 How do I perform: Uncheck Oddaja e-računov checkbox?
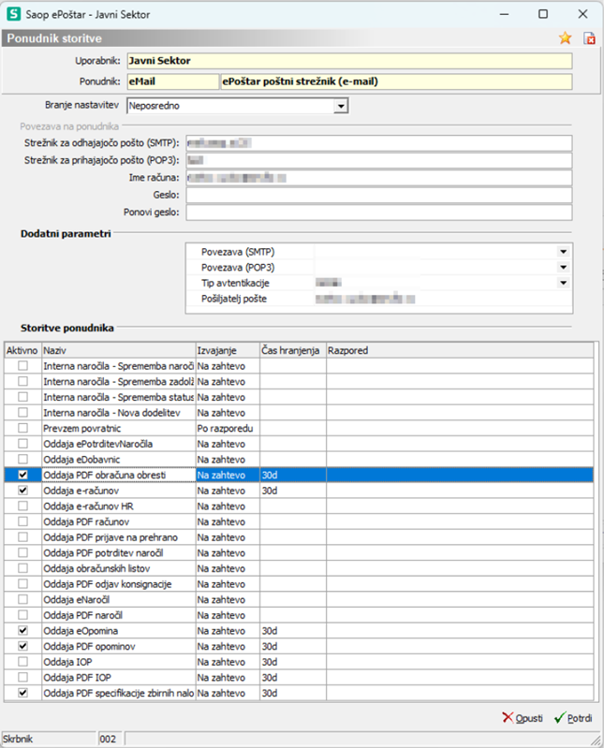coord(22,491)
